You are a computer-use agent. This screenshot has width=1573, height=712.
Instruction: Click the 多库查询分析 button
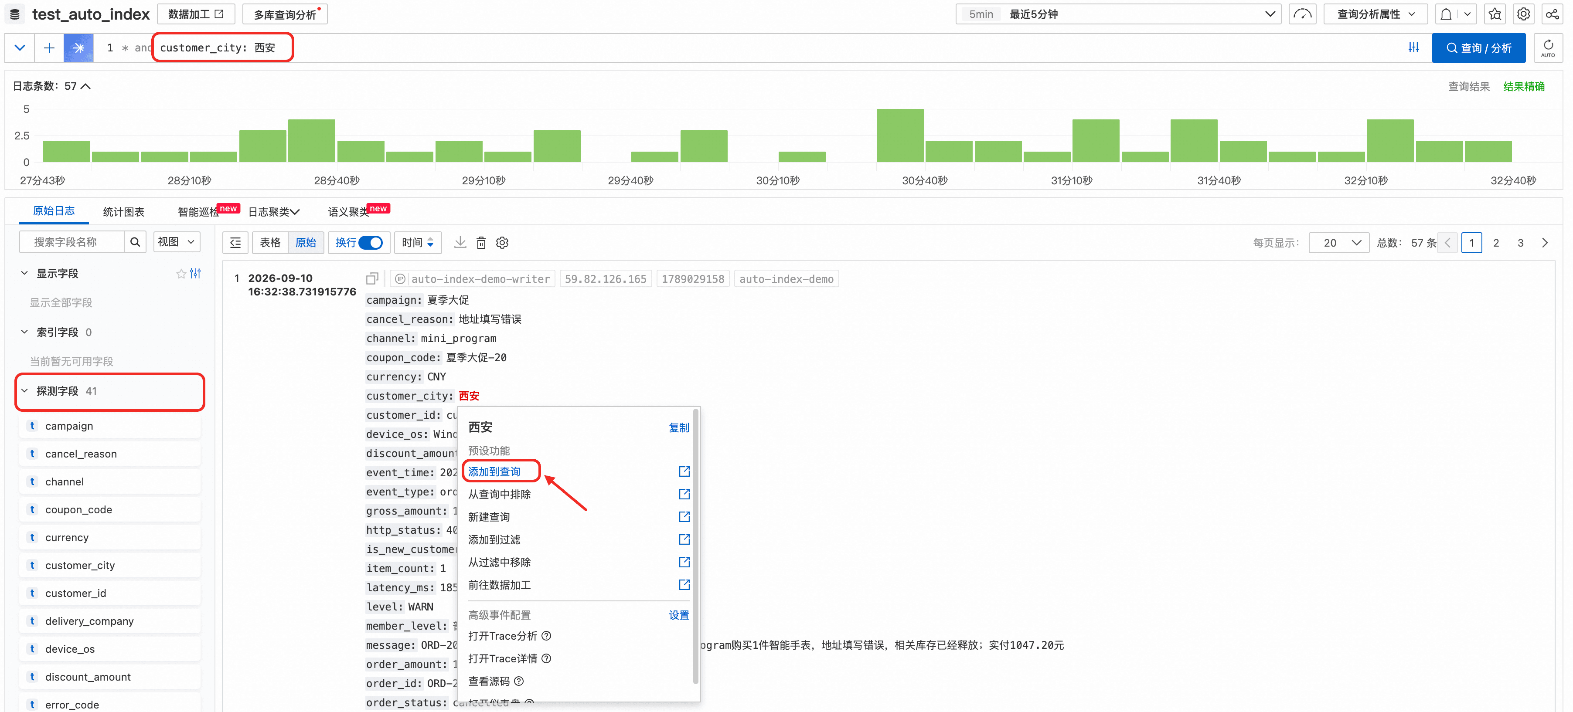tap(285, 14)
